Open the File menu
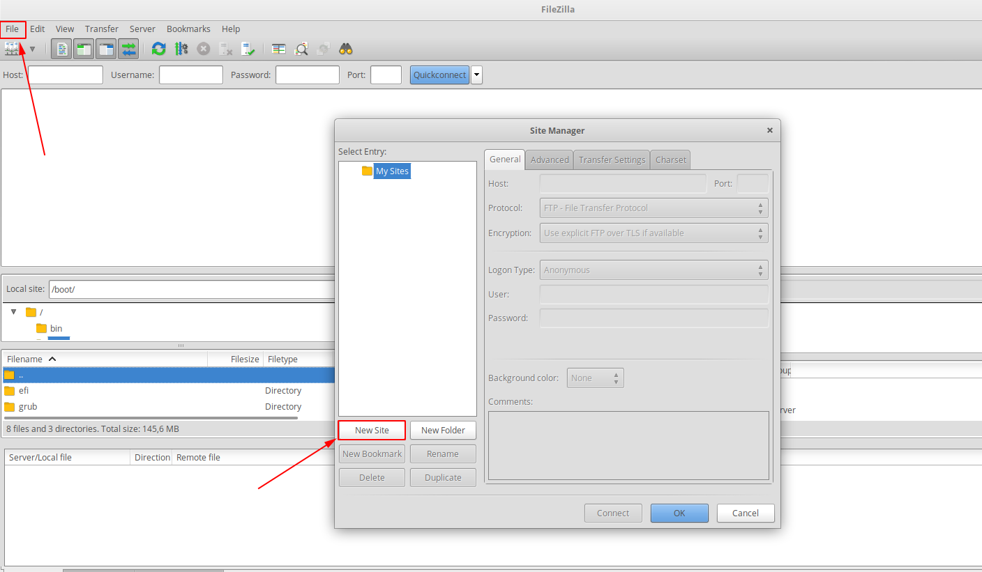This screenshot has width=982, height=572. pos(13,29)
